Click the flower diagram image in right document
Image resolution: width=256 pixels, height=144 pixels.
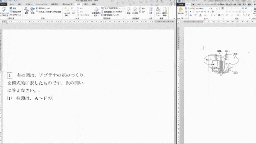tap(222, 64)
